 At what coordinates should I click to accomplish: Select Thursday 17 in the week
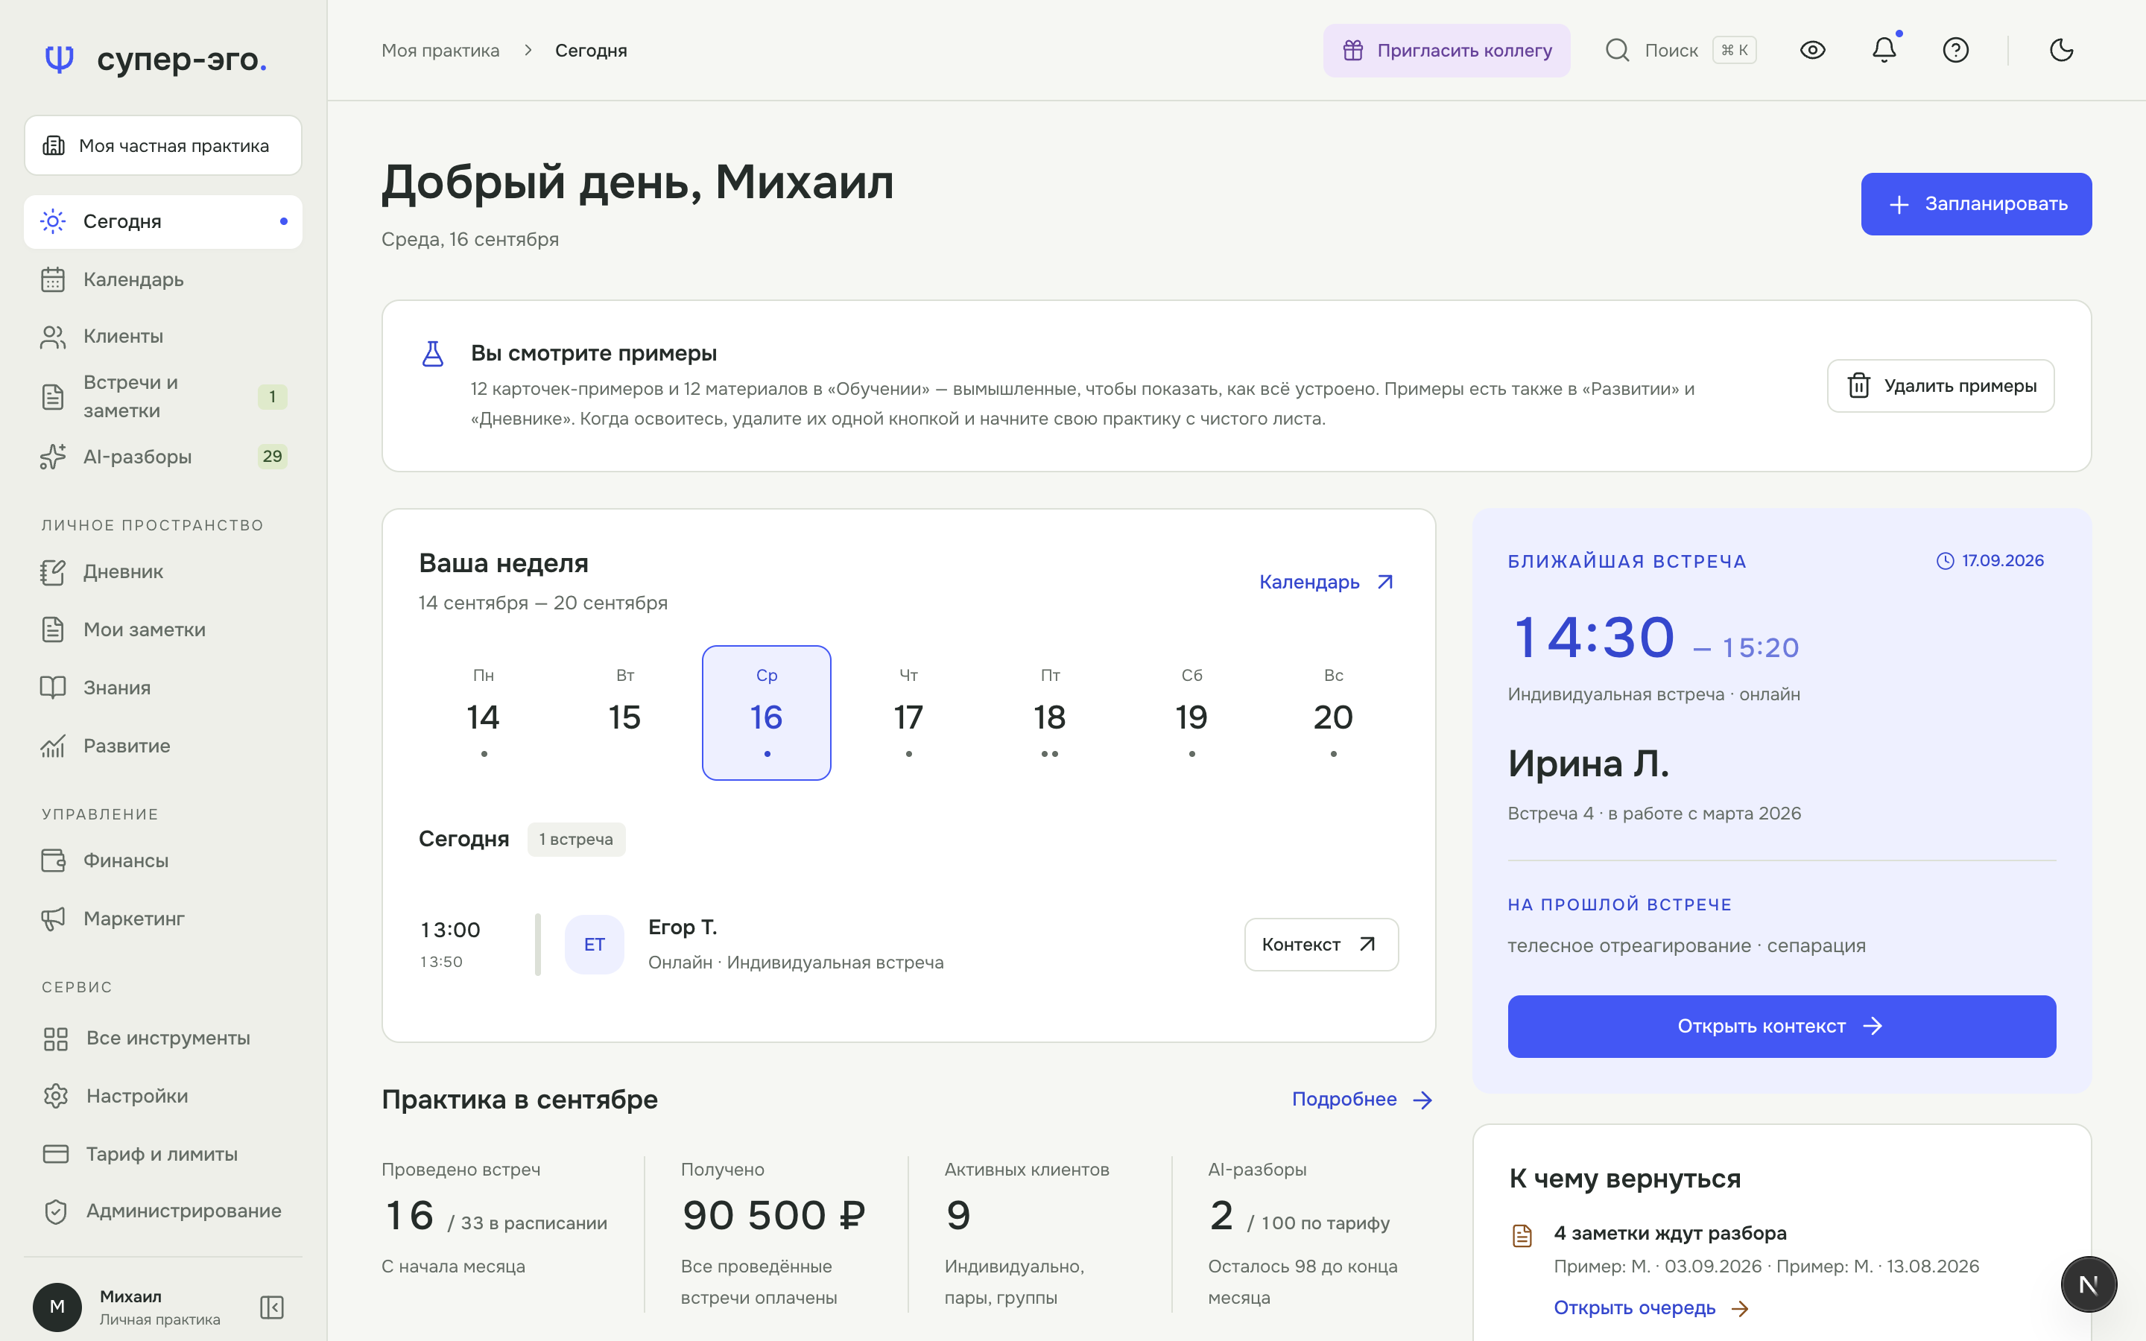point(908,713)
